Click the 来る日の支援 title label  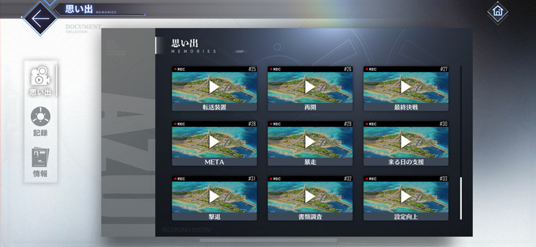point(405,162)
